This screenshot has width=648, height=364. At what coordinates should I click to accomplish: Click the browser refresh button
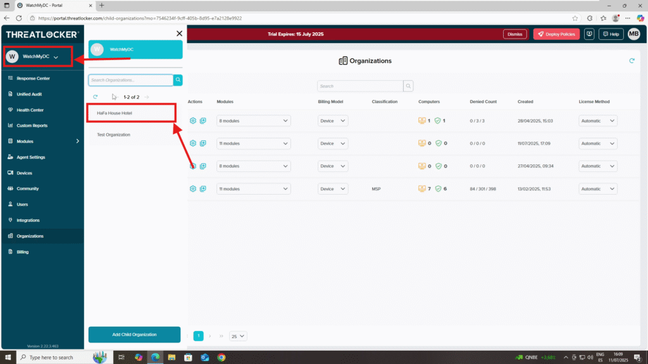19,18
